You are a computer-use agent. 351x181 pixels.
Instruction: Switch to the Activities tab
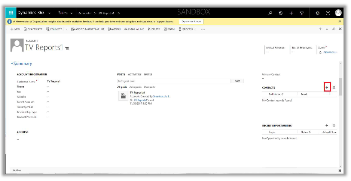point(134,74)
